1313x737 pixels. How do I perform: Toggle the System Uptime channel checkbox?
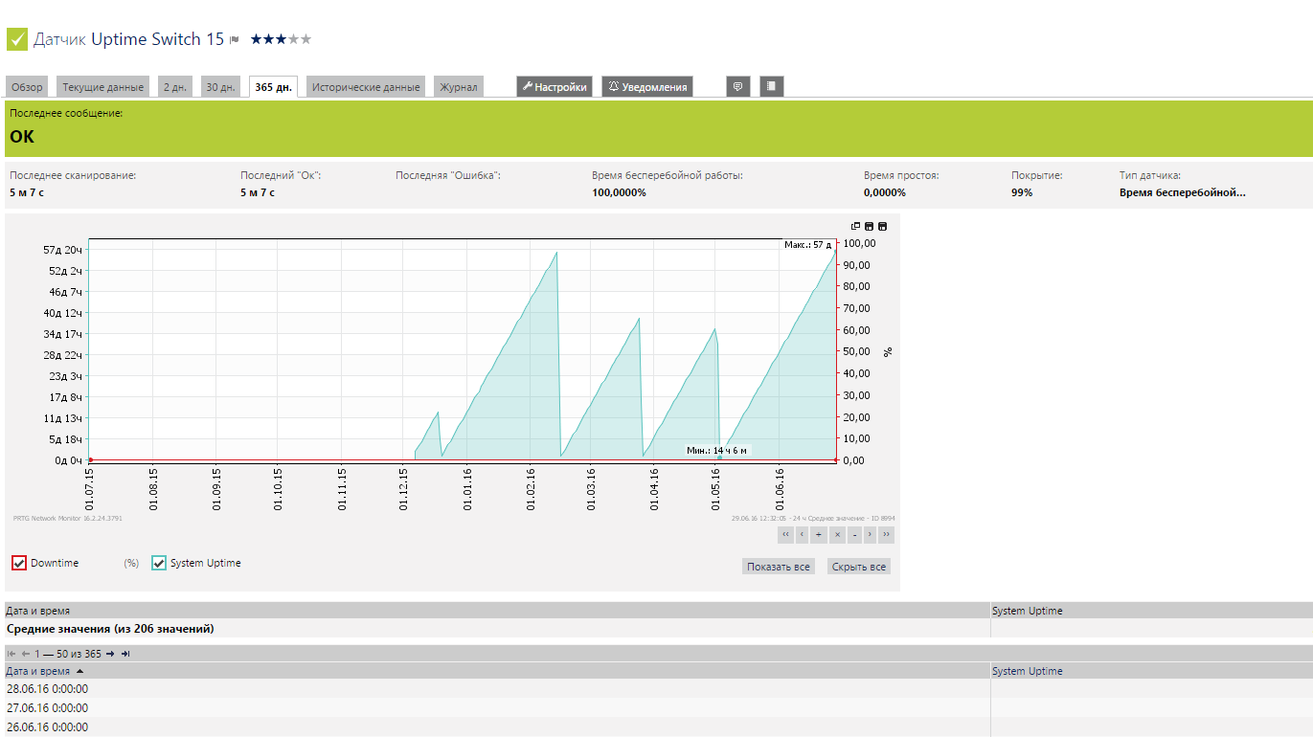coord(159,563)
